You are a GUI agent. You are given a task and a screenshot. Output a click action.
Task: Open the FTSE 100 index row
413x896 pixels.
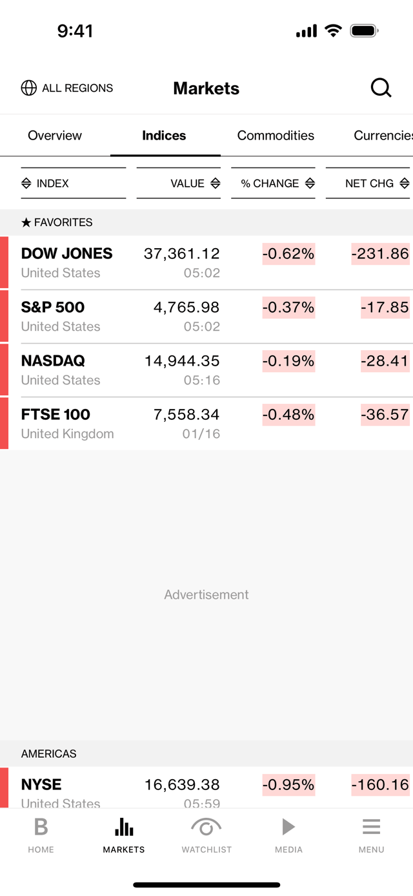[206, 423]
